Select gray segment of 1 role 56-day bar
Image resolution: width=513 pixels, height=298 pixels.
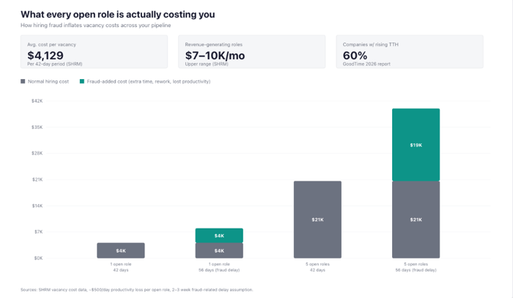point(219,250)
